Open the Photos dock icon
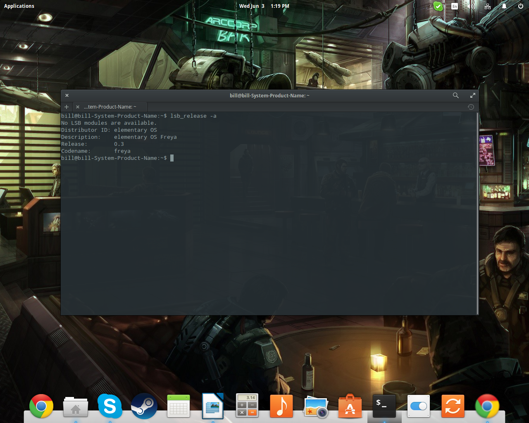529x423 pixels. [x=316, y=406]
